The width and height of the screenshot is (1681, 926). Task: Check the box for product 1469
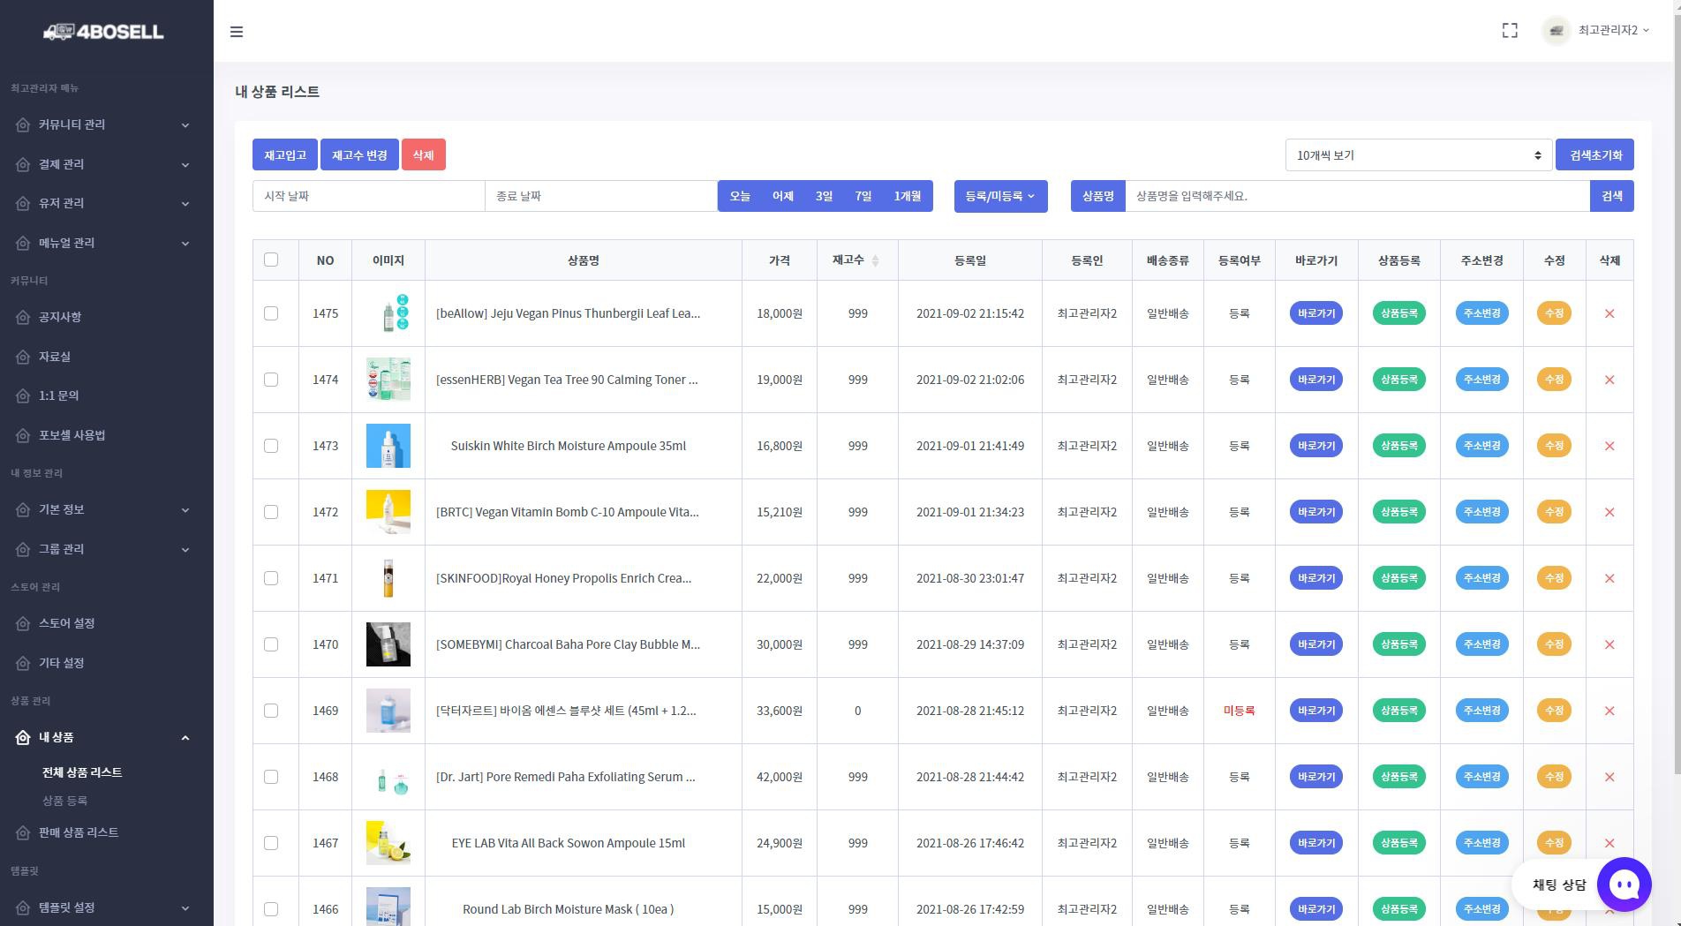[271, 711]
